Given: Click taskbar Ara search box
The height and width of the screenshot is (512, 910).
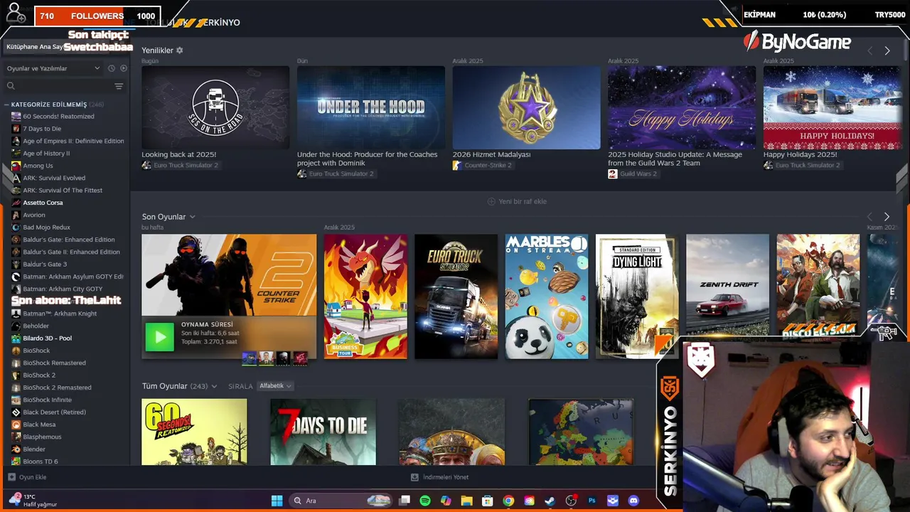Looking at the screenshot, I should [x=342, y=501].
